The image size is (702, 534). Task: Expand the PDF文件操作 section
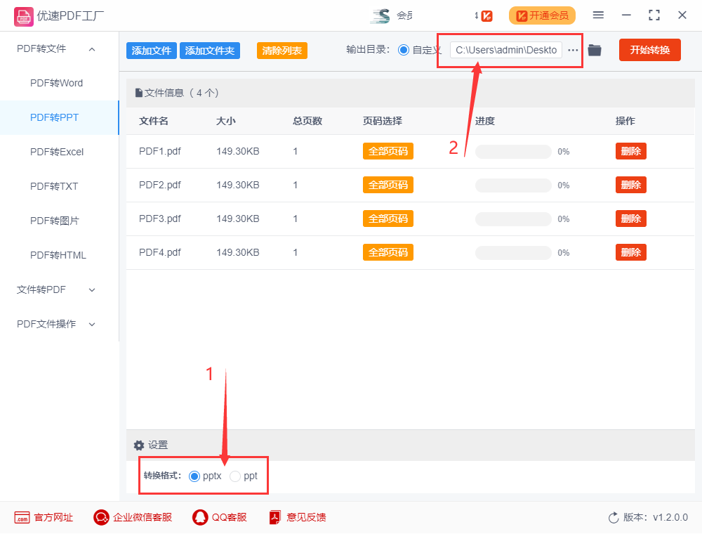coord(92,325)
